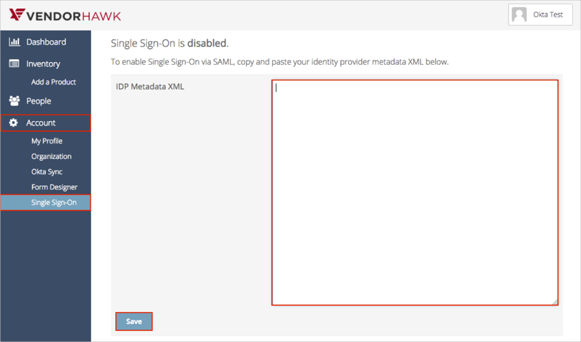Expand the Account menu
Image resolution: width=581 pixels, height=342 pixels.
coord(41,123)
